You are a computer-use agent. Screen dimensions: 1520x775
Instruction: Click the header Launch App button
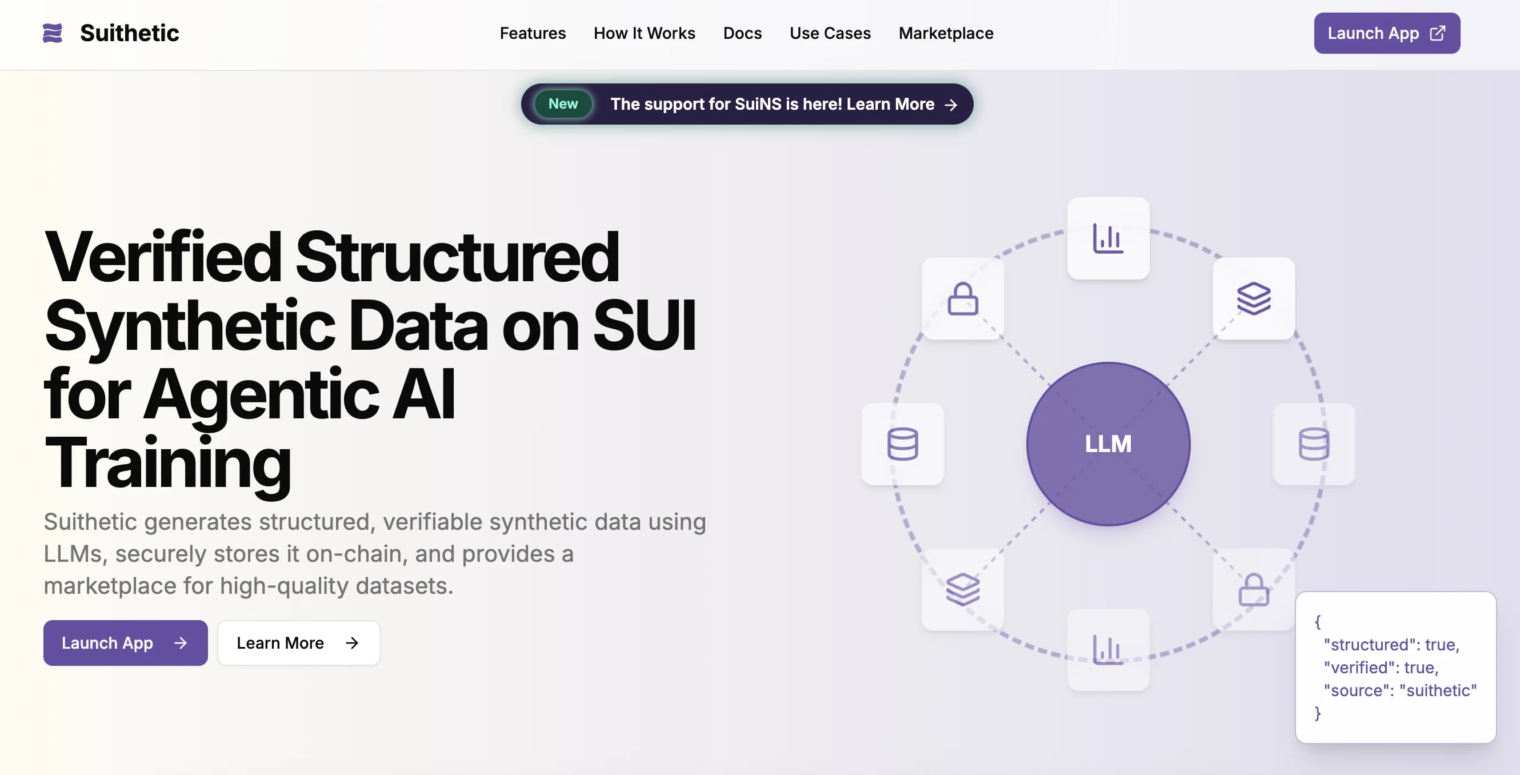click(1387, 33)
